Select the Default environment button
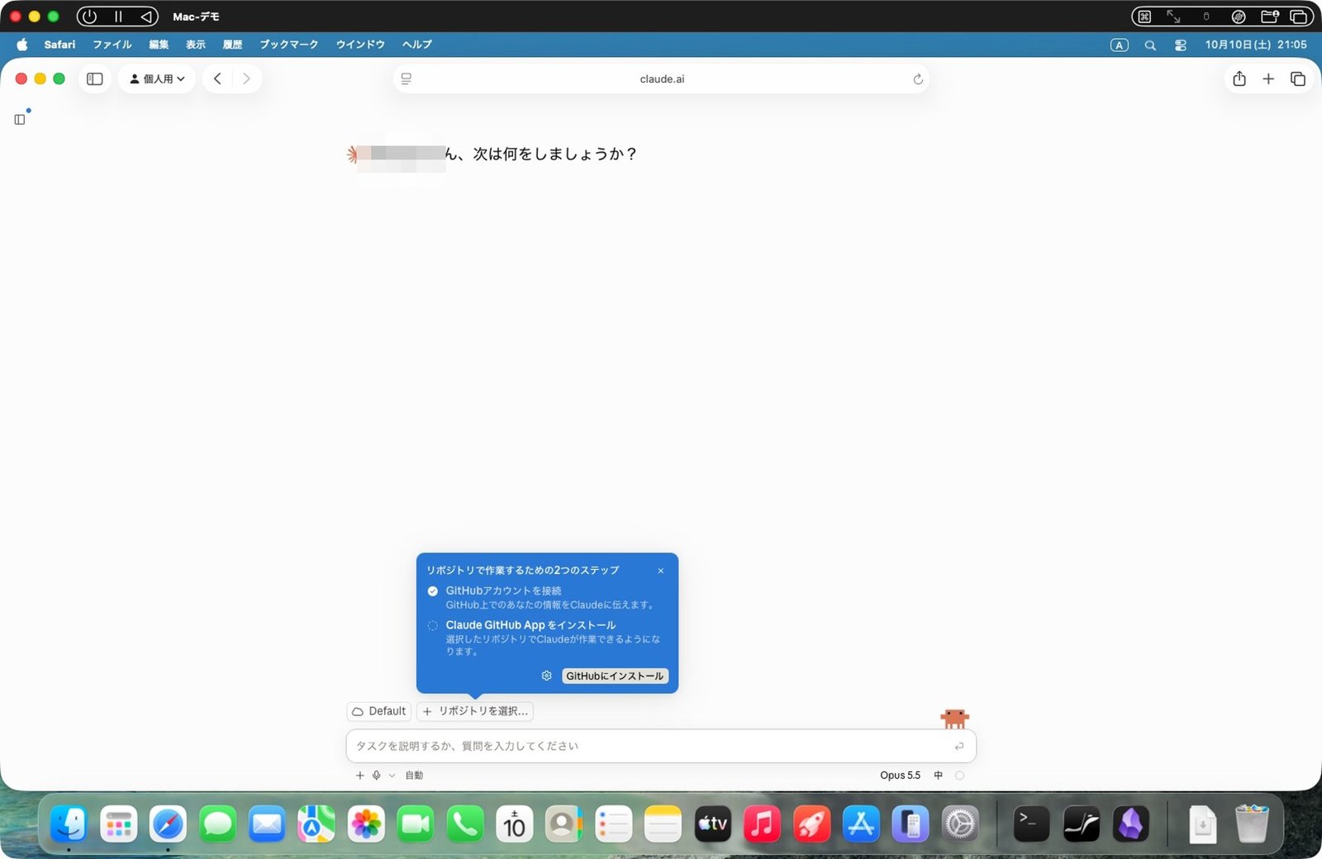This screenshot has width=1322, height=859. (x=378, y=711)
